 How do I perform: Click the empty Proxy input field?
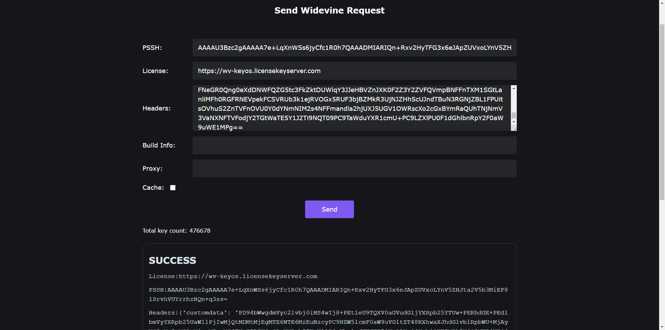click(x=354, y=169)
